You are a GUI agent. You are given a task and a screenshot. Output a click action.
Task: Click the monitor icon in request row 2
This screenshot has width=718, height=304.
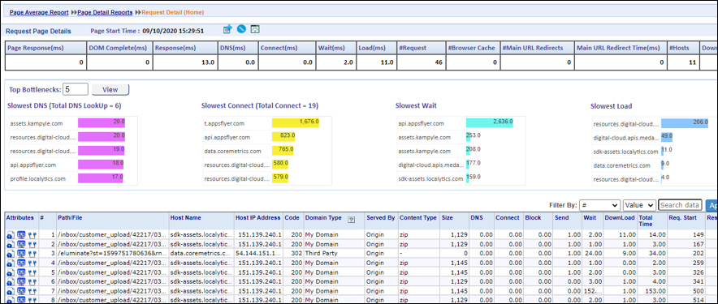(21, 244)
